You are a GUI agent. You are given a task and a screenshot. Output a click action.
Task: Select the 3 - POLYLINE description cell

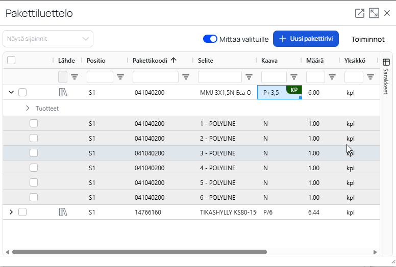[x=217, y=153]
